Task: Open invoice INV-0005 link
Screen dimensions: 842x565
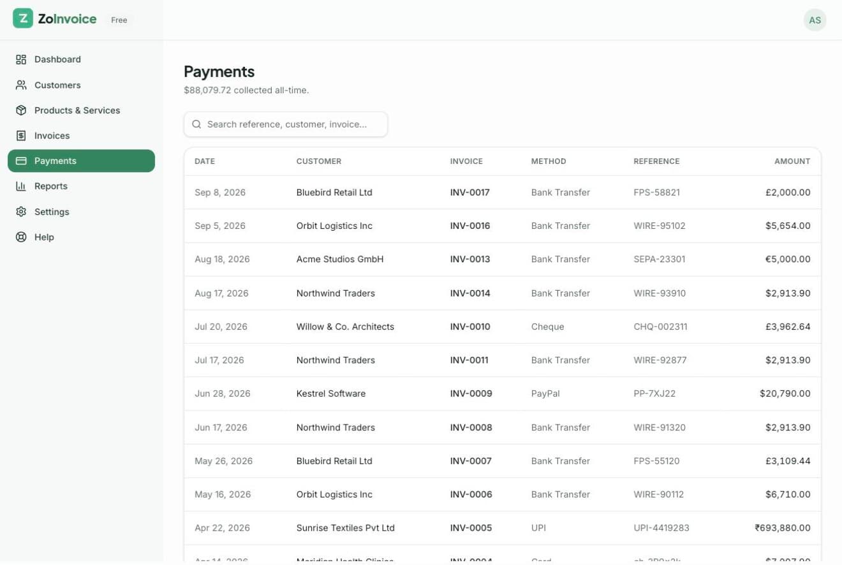Action: coord(471,528)
